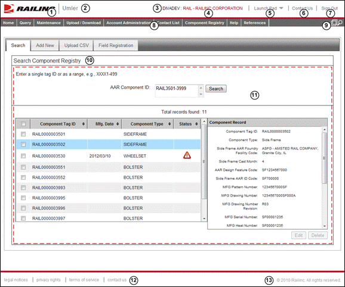The height and width of the screenshot is (287, 345).
Task: Click the Railinc logo
Action: (x=29, y=8)
